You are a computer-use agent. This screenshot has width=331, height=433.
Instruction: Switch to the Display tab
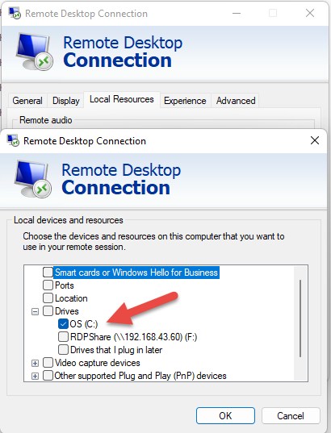coord(66,101)
